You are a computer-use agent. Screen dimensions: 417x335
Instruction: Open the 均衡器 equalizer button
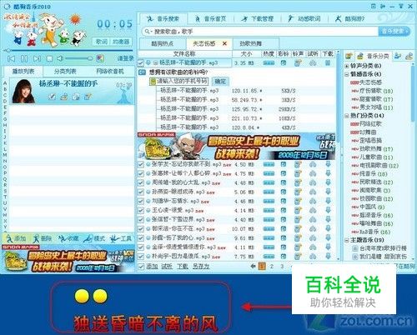pyautogui.click(x=121, y=42)
